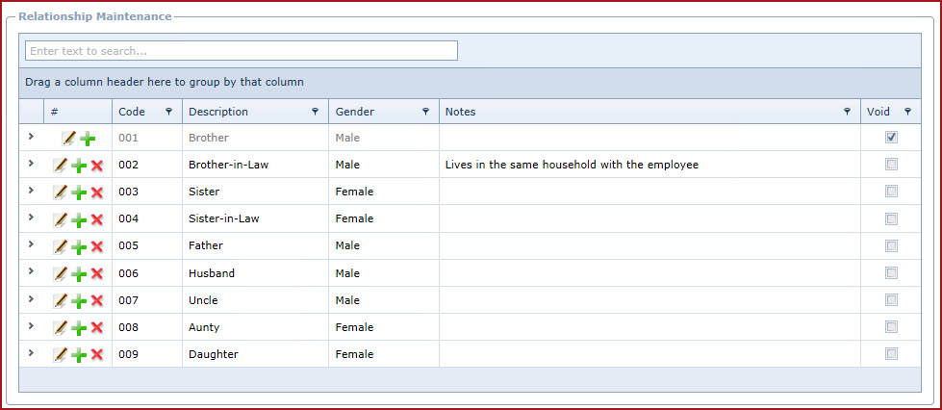The width and height of the screenshot is (942, 410).
Task: Sort by the Gender column header
Action: point(354,112)
